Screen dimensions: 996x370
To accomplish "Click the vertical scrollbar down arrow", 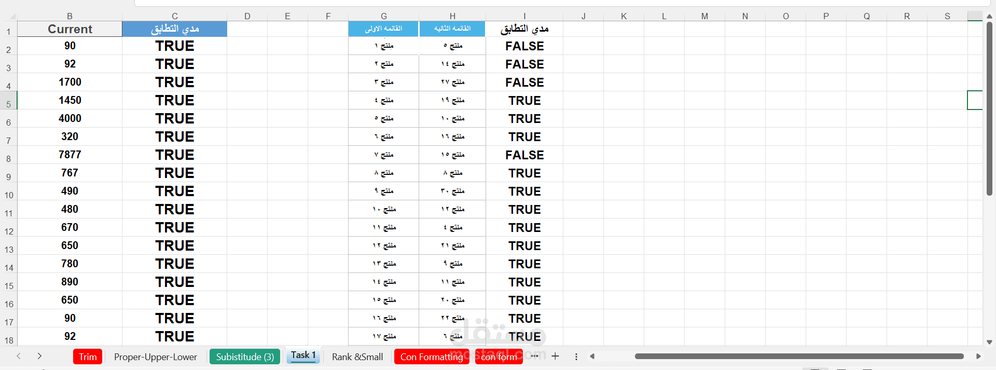I will [x=989, y=342].
